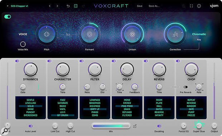Click the large Chop knob
The height and width of the screenshot is (136, 222).
pyautogui.click(x=191, y=69)
